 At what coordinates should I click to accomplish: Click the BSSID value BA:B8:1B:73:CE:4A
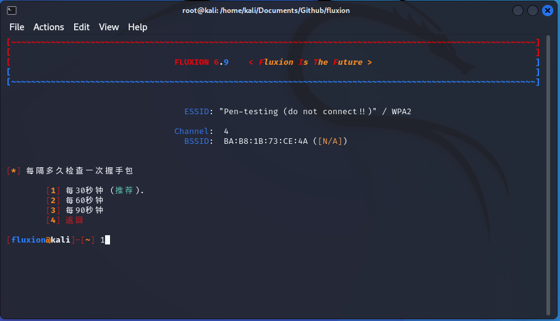pyautogui.click(x=266, y=141)
